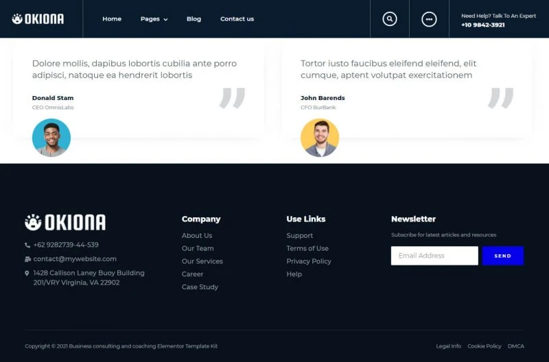549x362 pixels.
Task: Click the CFO BurBank caption
Action: pos(318,108)
